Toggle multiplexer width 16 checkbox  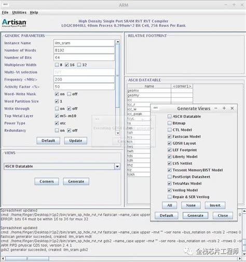(x=67, y=65)
